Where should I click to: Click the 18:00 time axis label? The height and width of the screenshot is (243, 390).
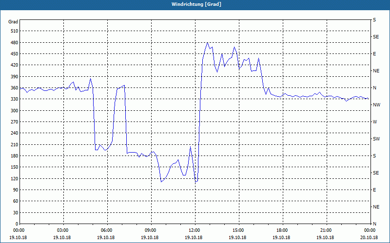(282, 230)
